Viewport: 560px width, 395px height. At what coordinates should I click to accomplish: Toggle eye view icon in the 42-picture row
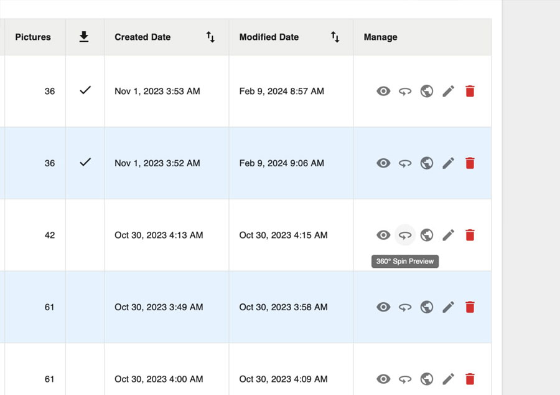[x=383, y=235]
